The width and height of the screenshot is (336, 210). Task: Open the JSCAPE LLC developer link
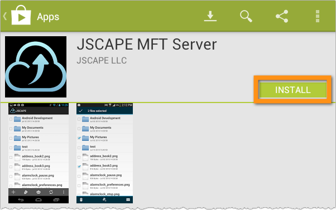point(102,61)
